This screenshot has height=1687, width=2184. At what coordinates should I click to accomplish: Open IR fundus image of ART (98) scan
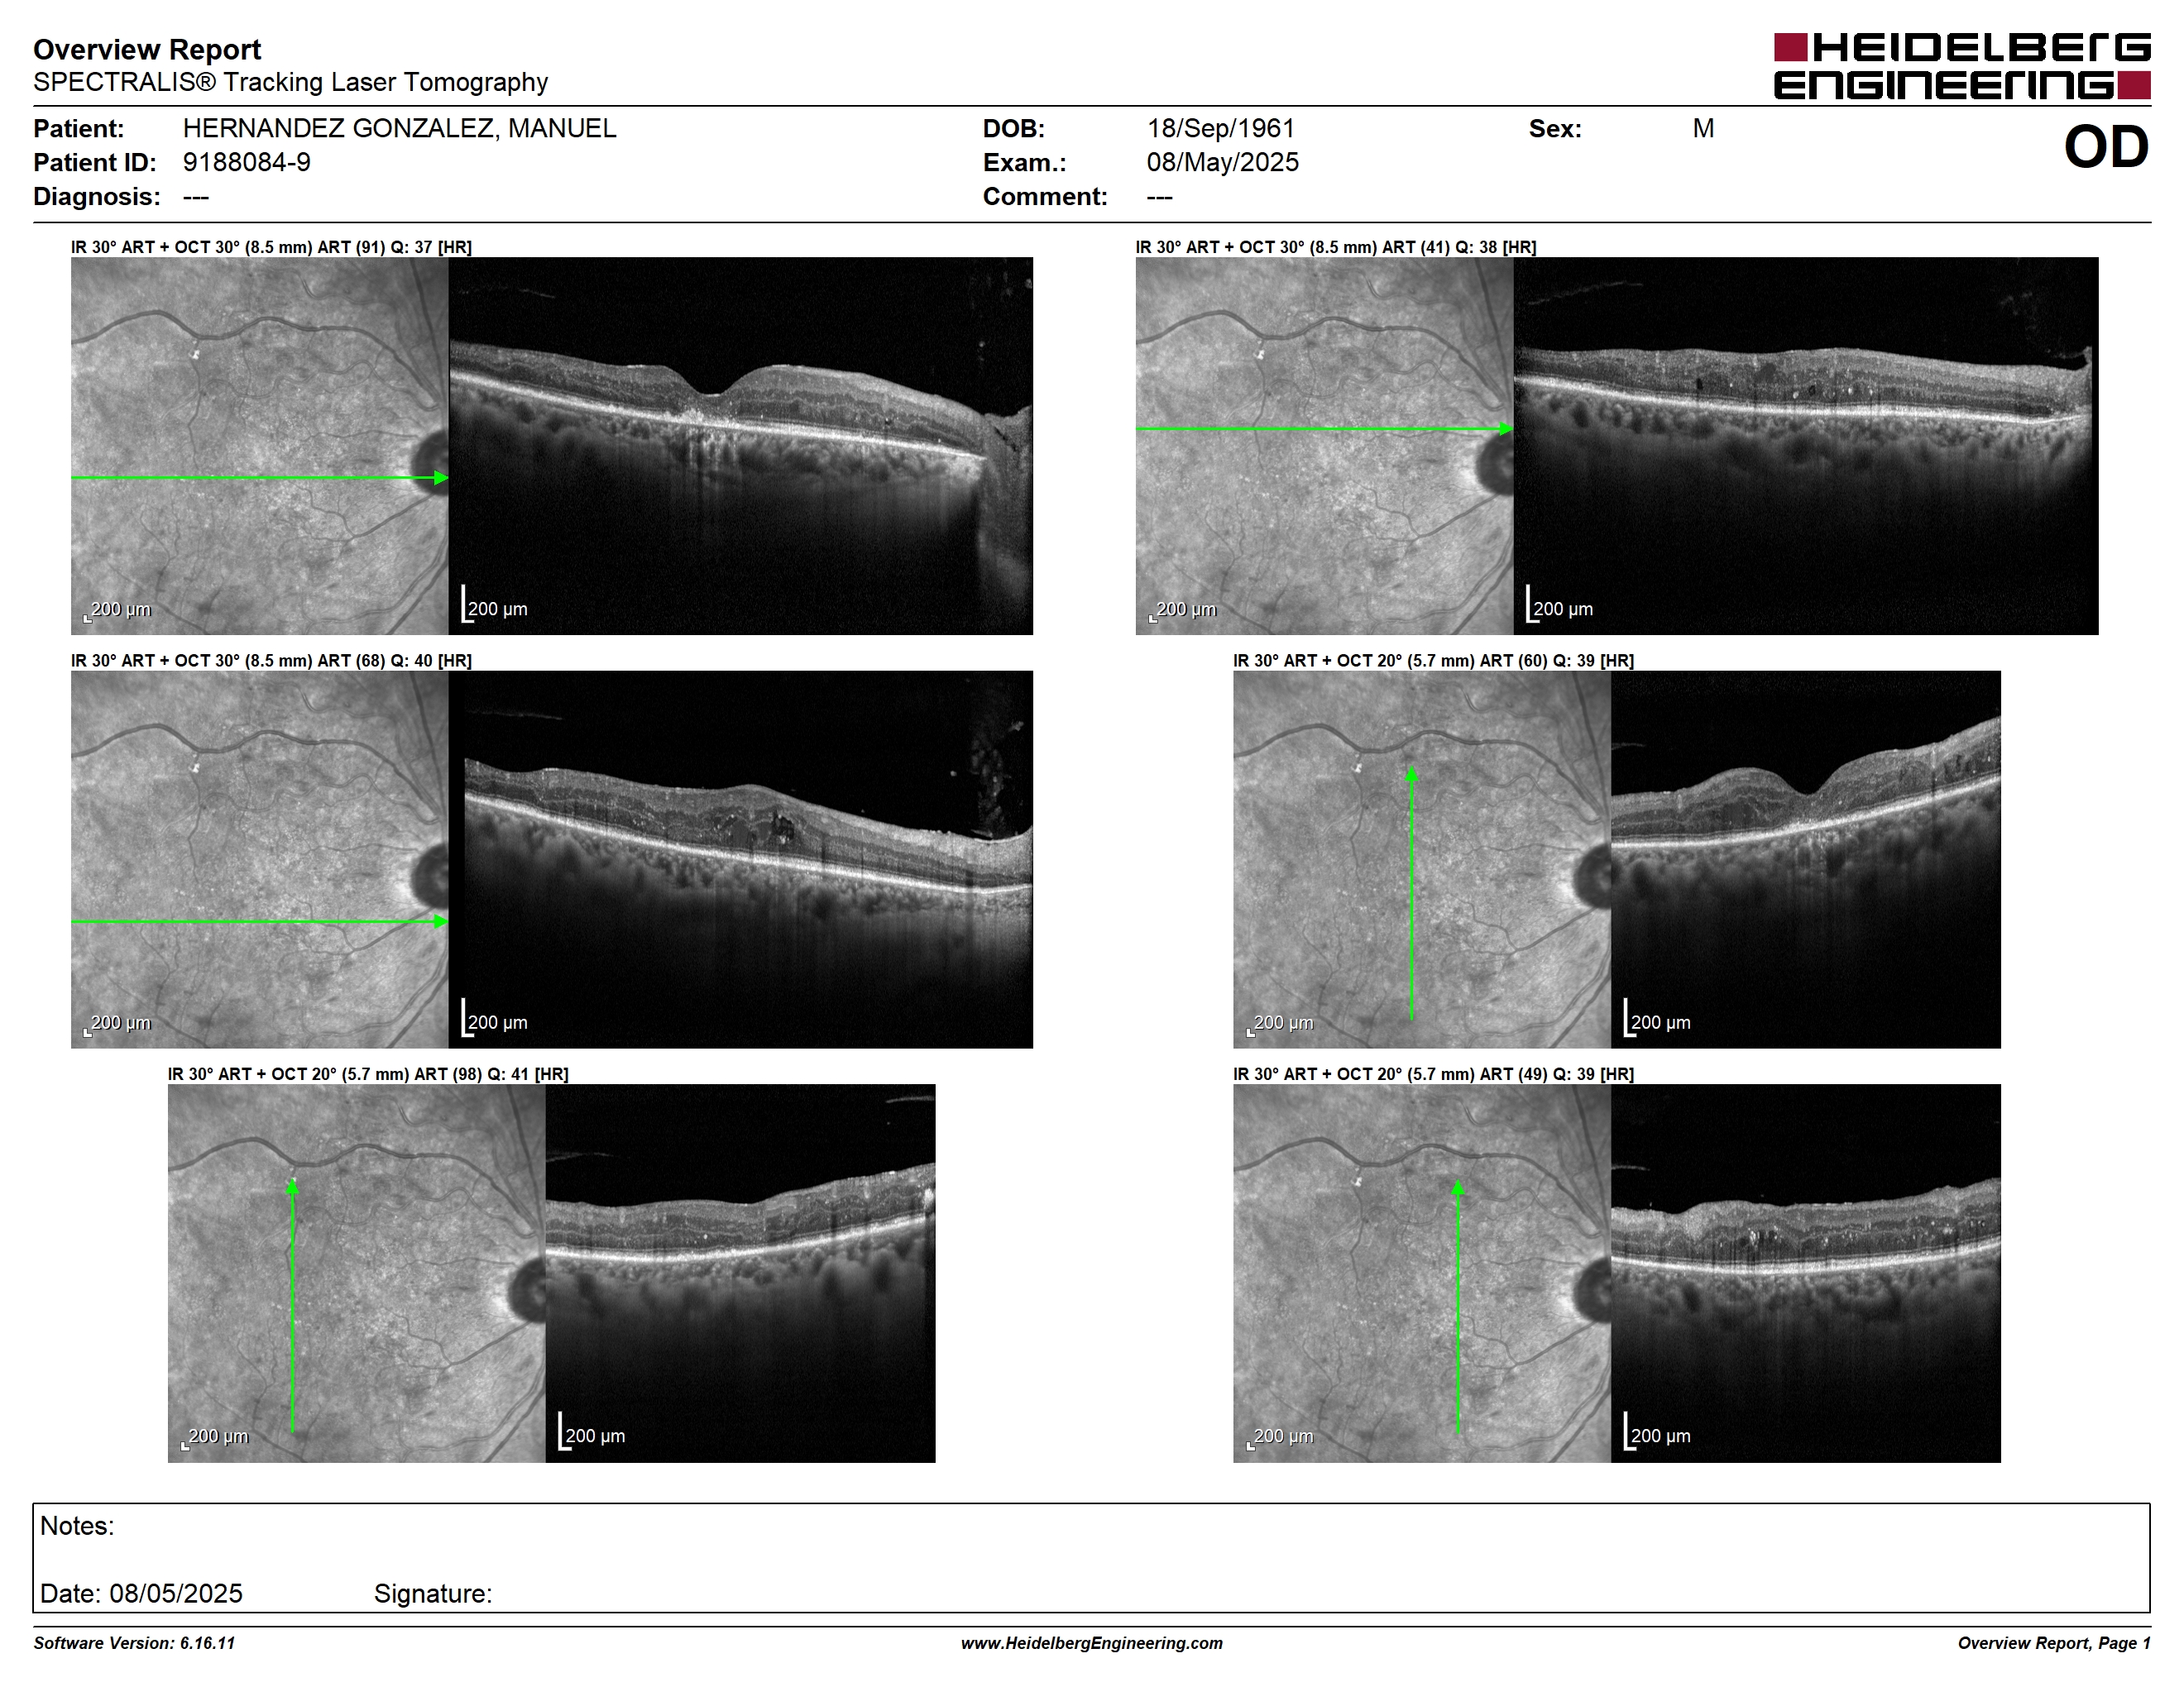click(x=357, y=1274)
